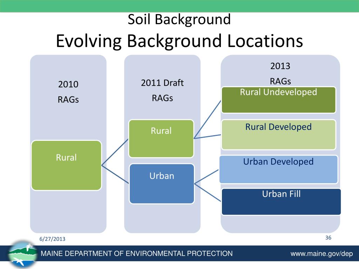Select the 2010 Rural box
Viewport: 359px width, 269px height.
tap(66, 165)
